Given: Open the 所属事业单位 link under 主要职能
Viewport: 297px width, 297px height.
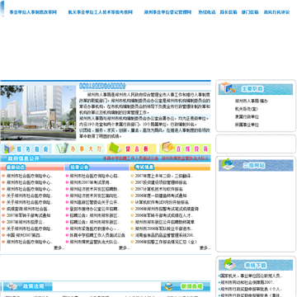Looking at the screenshot, I should pyautogui.click(x=247, y=125).
